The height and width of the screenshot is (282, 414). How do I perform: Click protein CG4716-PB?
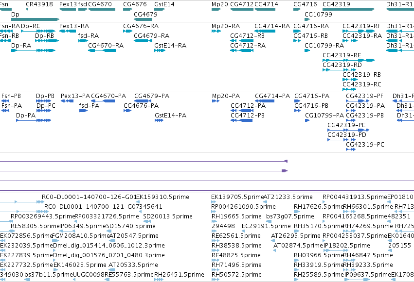(x=311, y=106)
